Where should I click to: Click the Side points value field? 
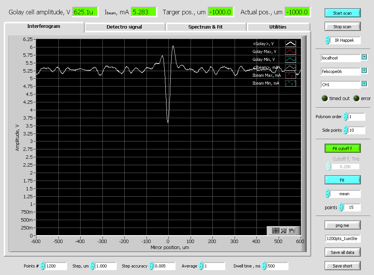(x=357, y=130)
